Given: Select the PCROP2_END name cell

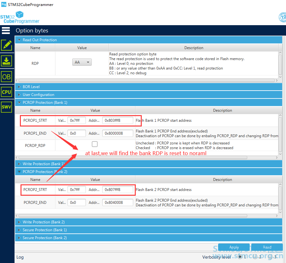Looking at the screenshot, I should pyautogui.click(x=35, y=203).
